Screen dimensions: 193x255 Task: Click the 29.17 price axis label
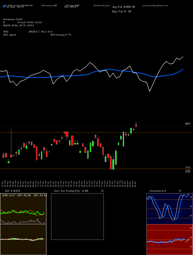(188, 124)
